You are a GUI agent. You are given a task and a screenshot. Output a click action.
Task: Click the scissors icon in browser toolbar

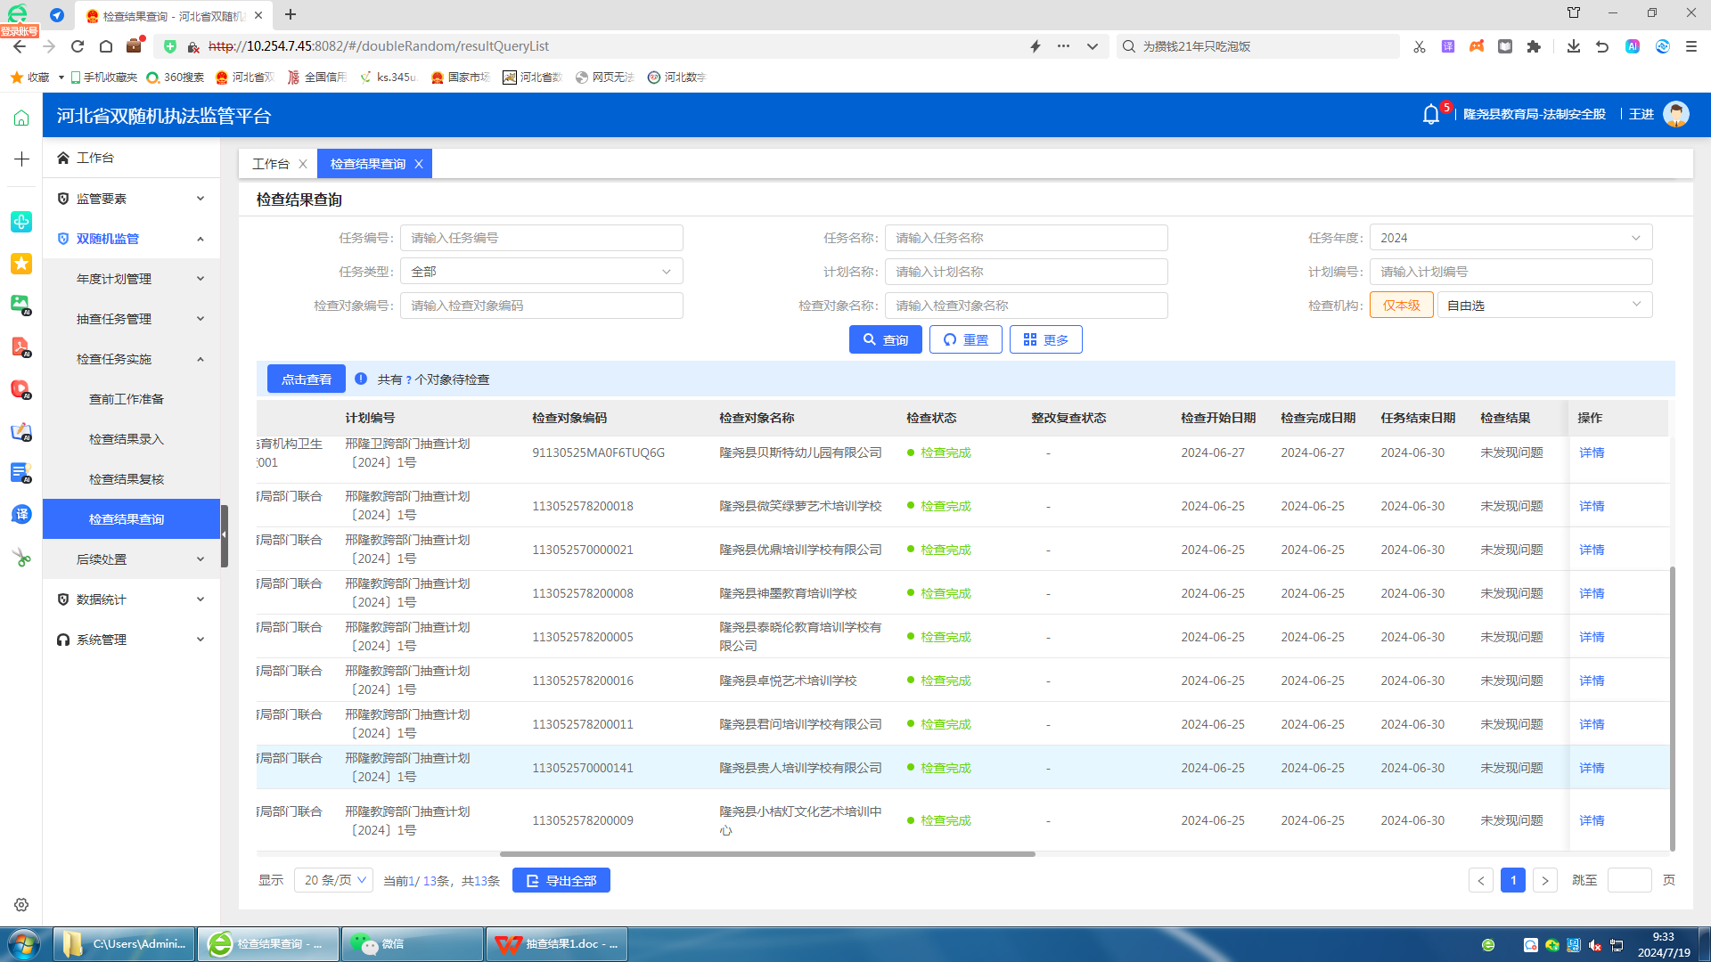(1420, 46)
